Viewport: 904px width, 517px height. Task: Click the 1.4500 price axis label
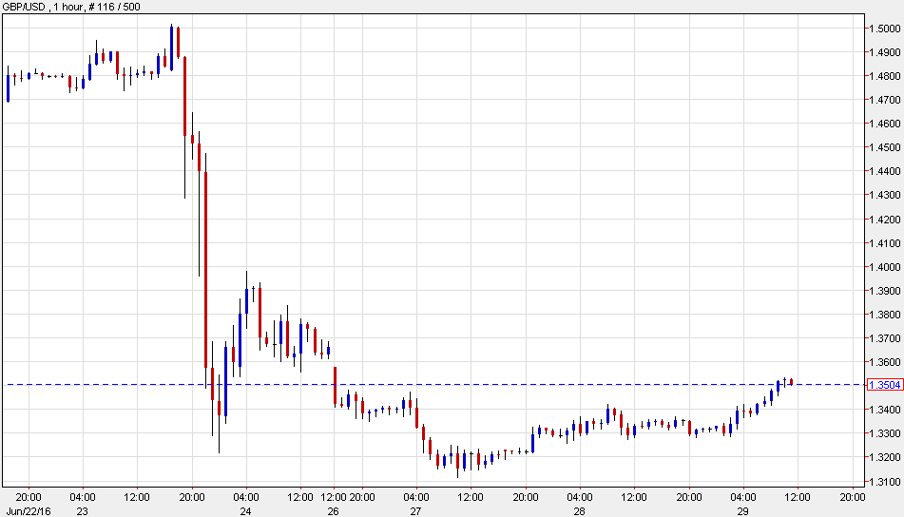(885, 147)
